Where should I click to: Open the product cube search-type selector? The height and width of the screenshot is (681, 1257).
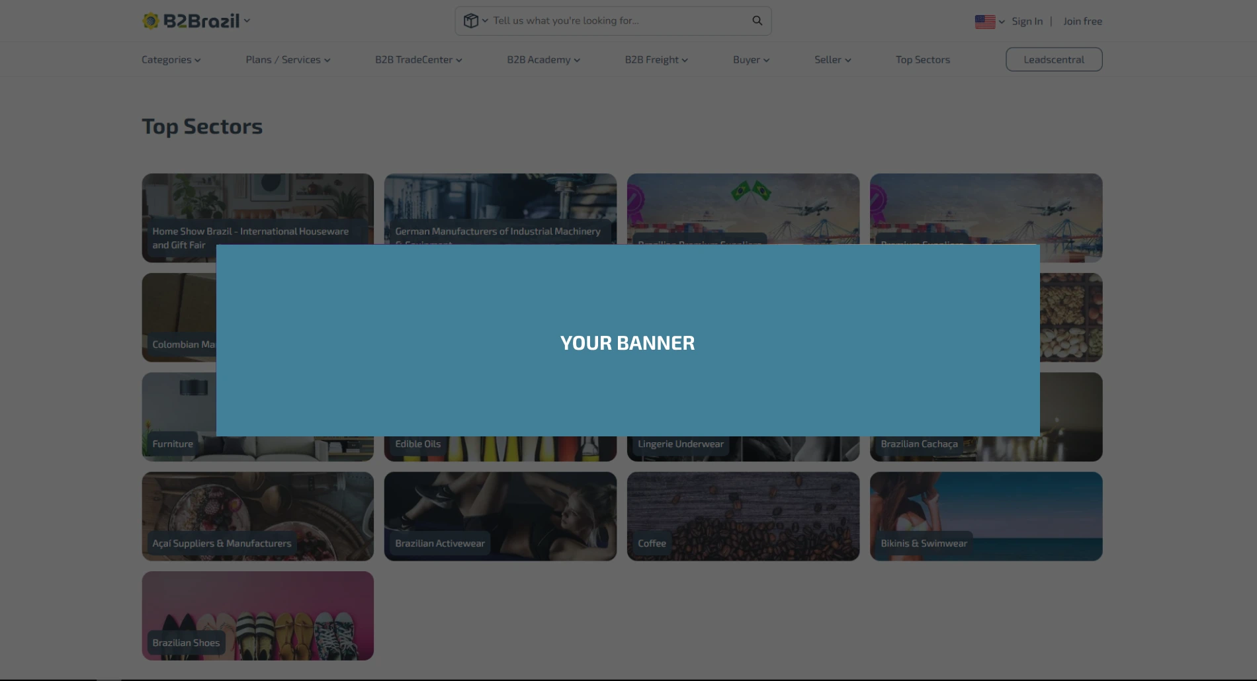(x=475, y=21)
